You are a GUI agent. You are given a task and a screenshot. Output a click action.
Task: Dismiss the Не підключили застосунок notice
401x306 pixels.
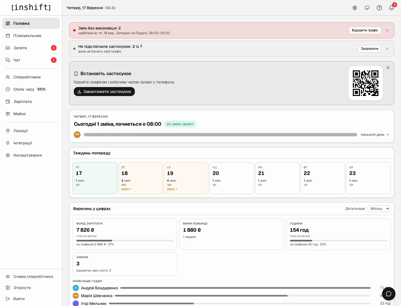387,49
